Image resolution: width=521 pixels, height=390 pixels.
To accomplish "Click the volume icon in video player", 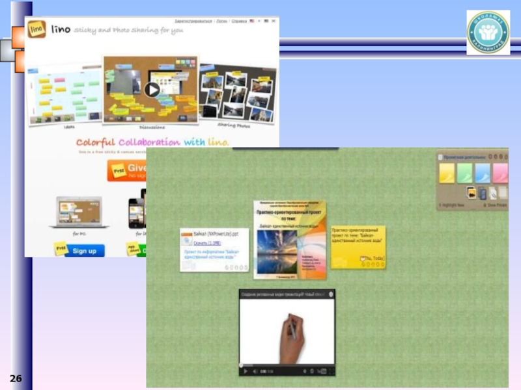I will tap(255, 371).
